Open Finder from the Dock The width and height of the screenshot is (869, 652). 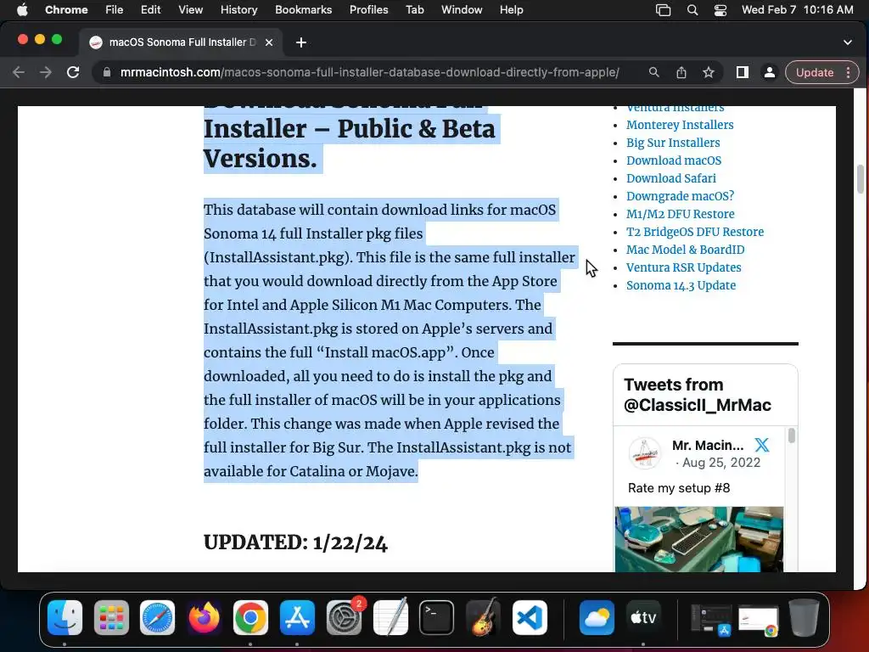pos(64,617)
